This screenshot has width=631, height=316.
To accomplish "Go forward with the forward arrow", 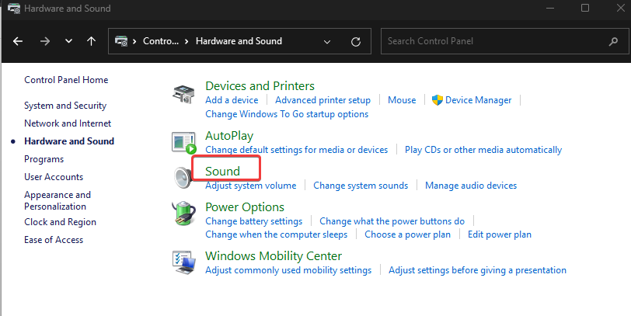I will [44, 41].
